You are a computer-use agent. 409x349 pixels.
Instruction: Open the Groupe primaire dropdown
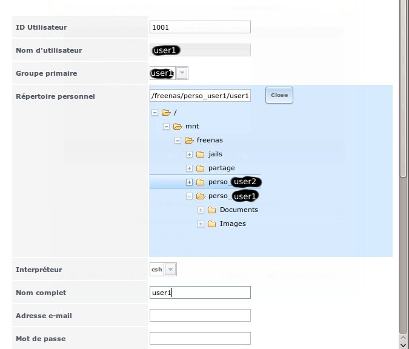[x=183, y=73]
